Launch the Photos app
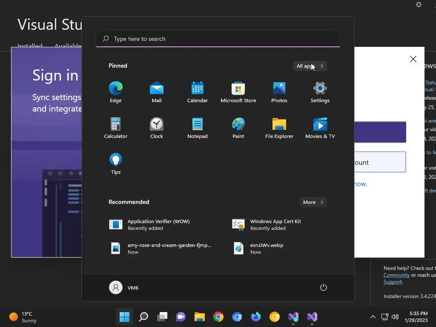 279,92
